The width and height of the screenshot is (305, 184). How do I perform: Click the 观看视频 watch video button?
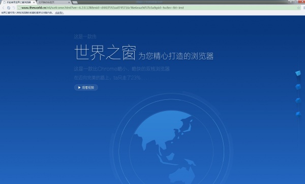coord(86,88)
